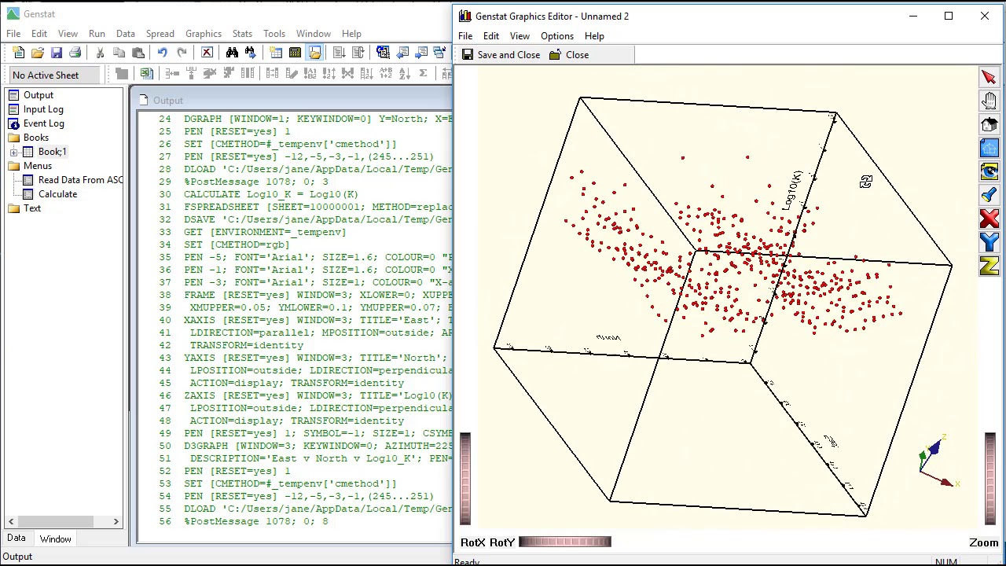1006x566 pixels.
Task: Click the red X delete icon in toolbar
Action: [207, 53]
